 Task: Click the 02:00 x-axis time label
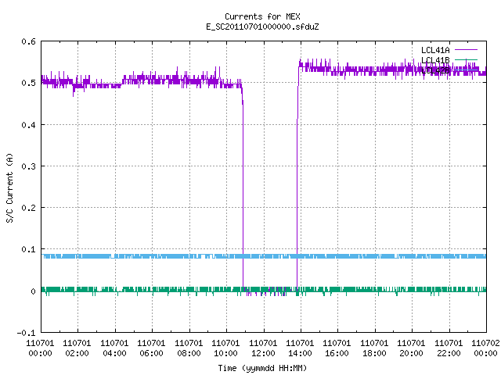click(x=77, y=353)
